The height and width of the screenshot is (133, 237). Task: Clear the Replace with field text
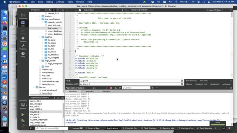pyautogui.click(x=182, y=84)
